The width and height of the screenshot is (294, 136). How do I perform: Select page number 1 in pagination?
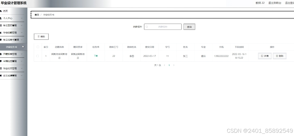[x=169, y=65]
